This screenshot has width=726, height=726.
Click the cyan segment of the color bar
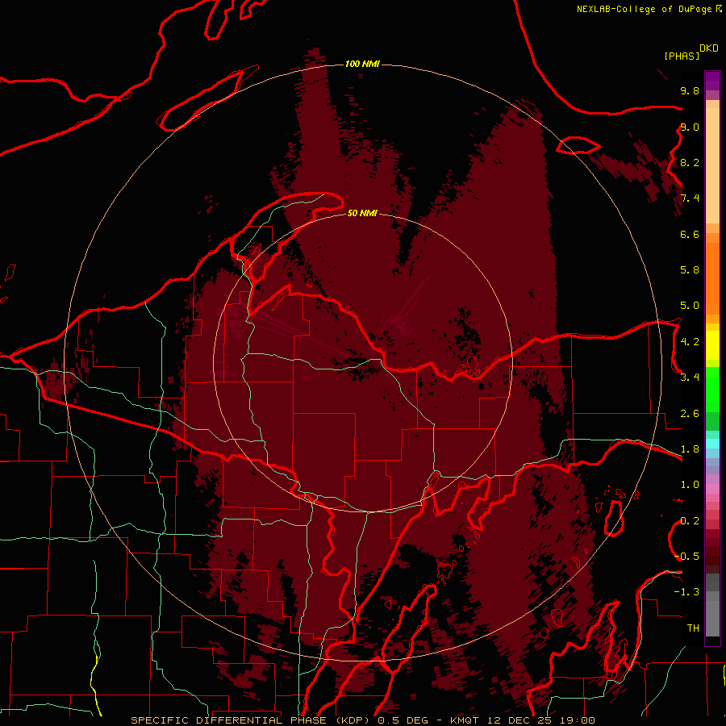point(712,444)
